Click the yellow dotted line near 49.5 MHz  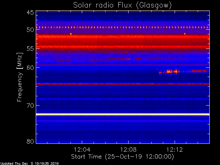tap(123, 27)
